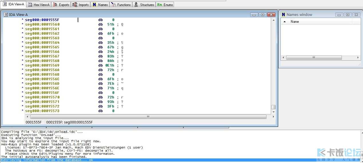Open the Structures tab

coord(144,5)
